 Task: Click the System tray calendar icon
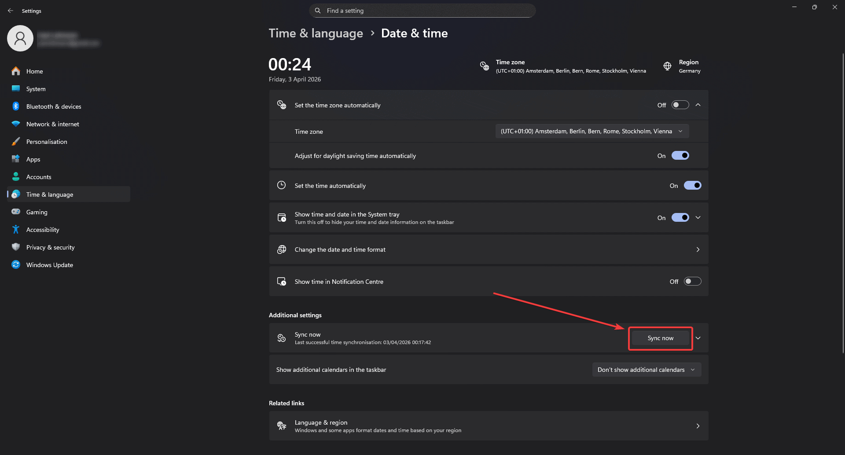coord(282,217)
